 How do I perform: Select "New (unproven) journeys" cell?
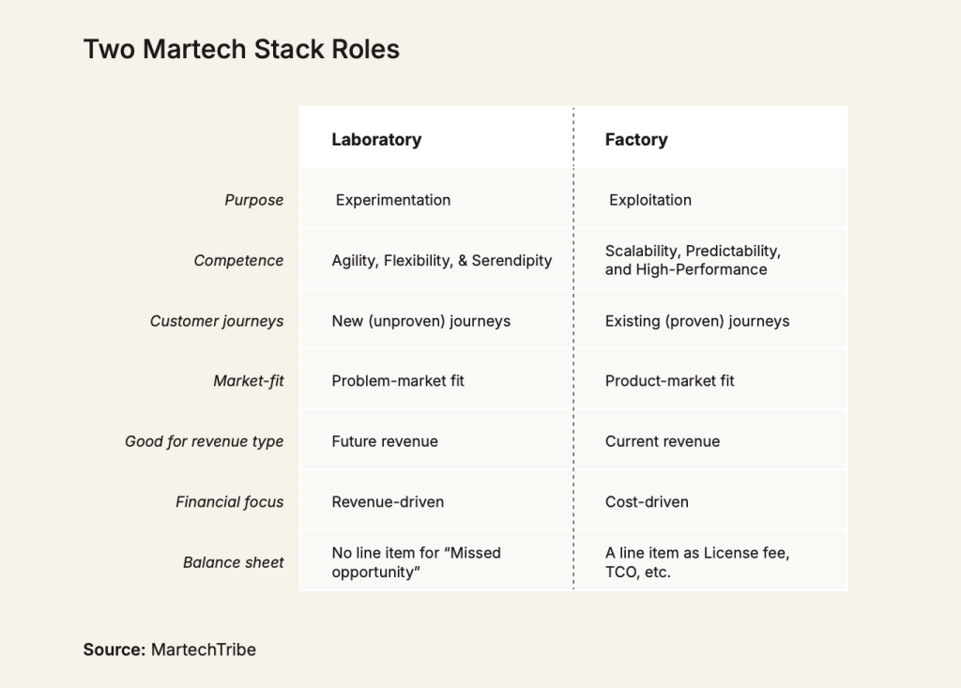coord(421,321)
